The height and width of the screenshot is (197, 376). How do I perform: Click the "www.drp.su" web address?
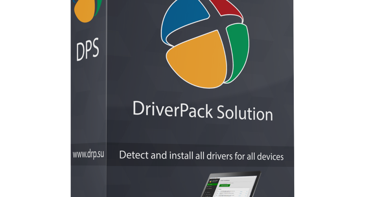point(88,154)
